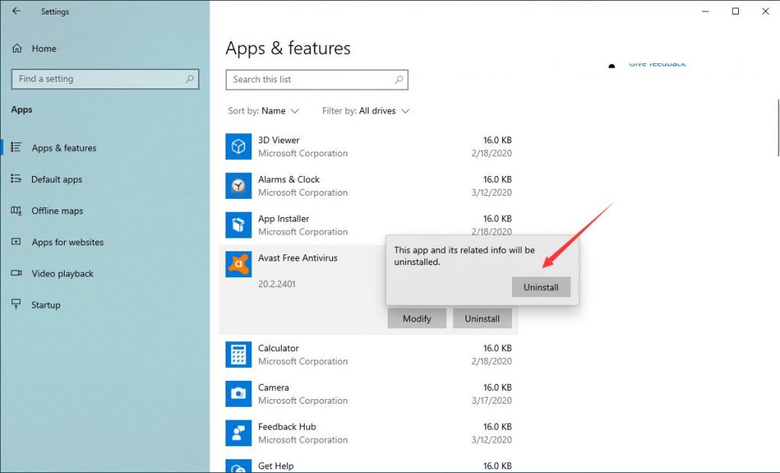This screenshot has height=473, width=780.
Task: Open Video playback section
Action: tap(62, 273)
